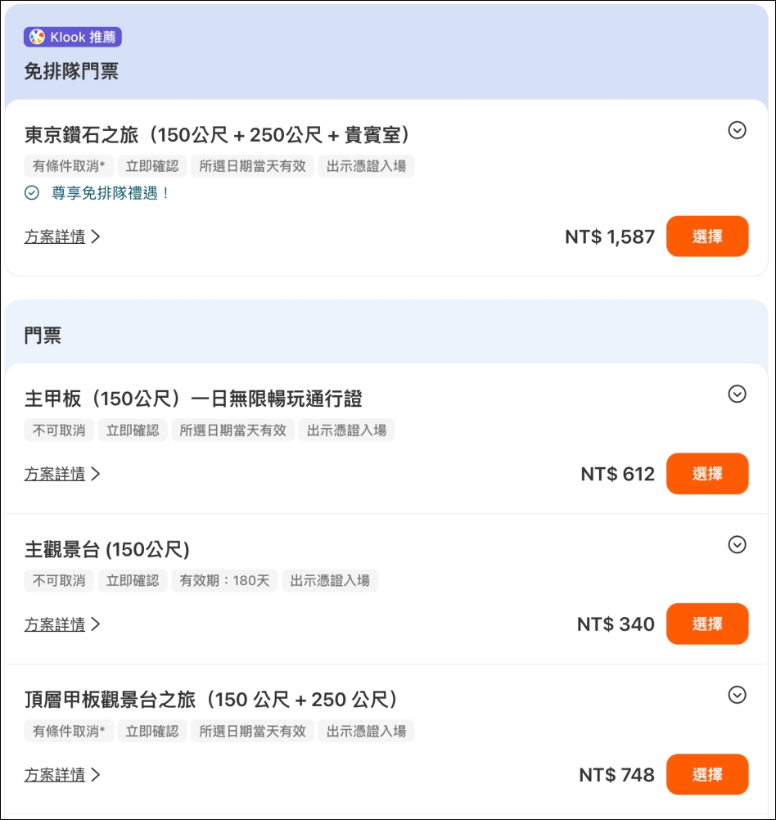Select the NT$ 612 主甲板 pass
776x820 pixels.
(707, 474)
